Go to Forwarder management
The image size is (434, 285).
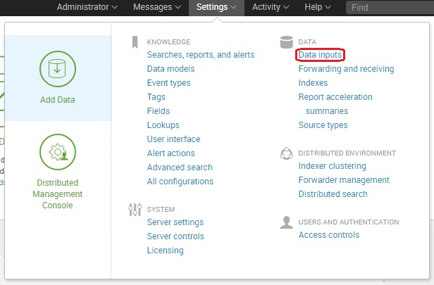tap(344, 180)
